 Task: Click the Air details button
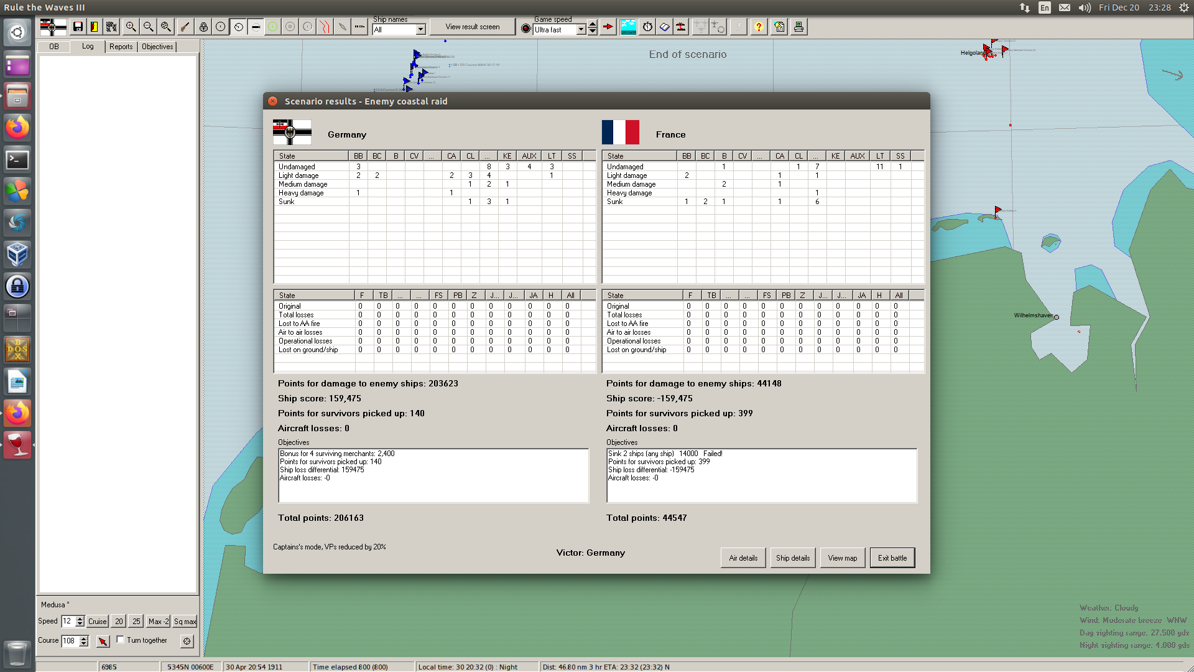pos(743,558)
